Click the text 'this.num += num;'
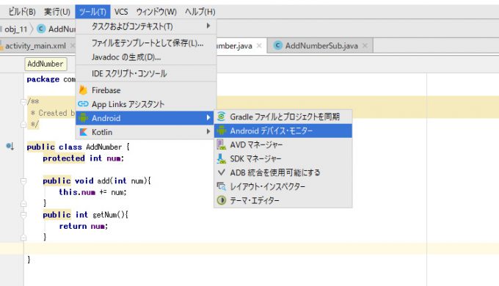The width and height of the screenshot is (499, 286). [92, 192]
